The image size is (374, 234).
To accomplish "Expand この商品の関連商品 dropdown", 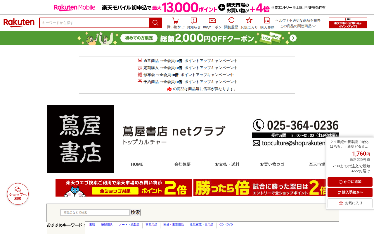I will pos(298,26).
